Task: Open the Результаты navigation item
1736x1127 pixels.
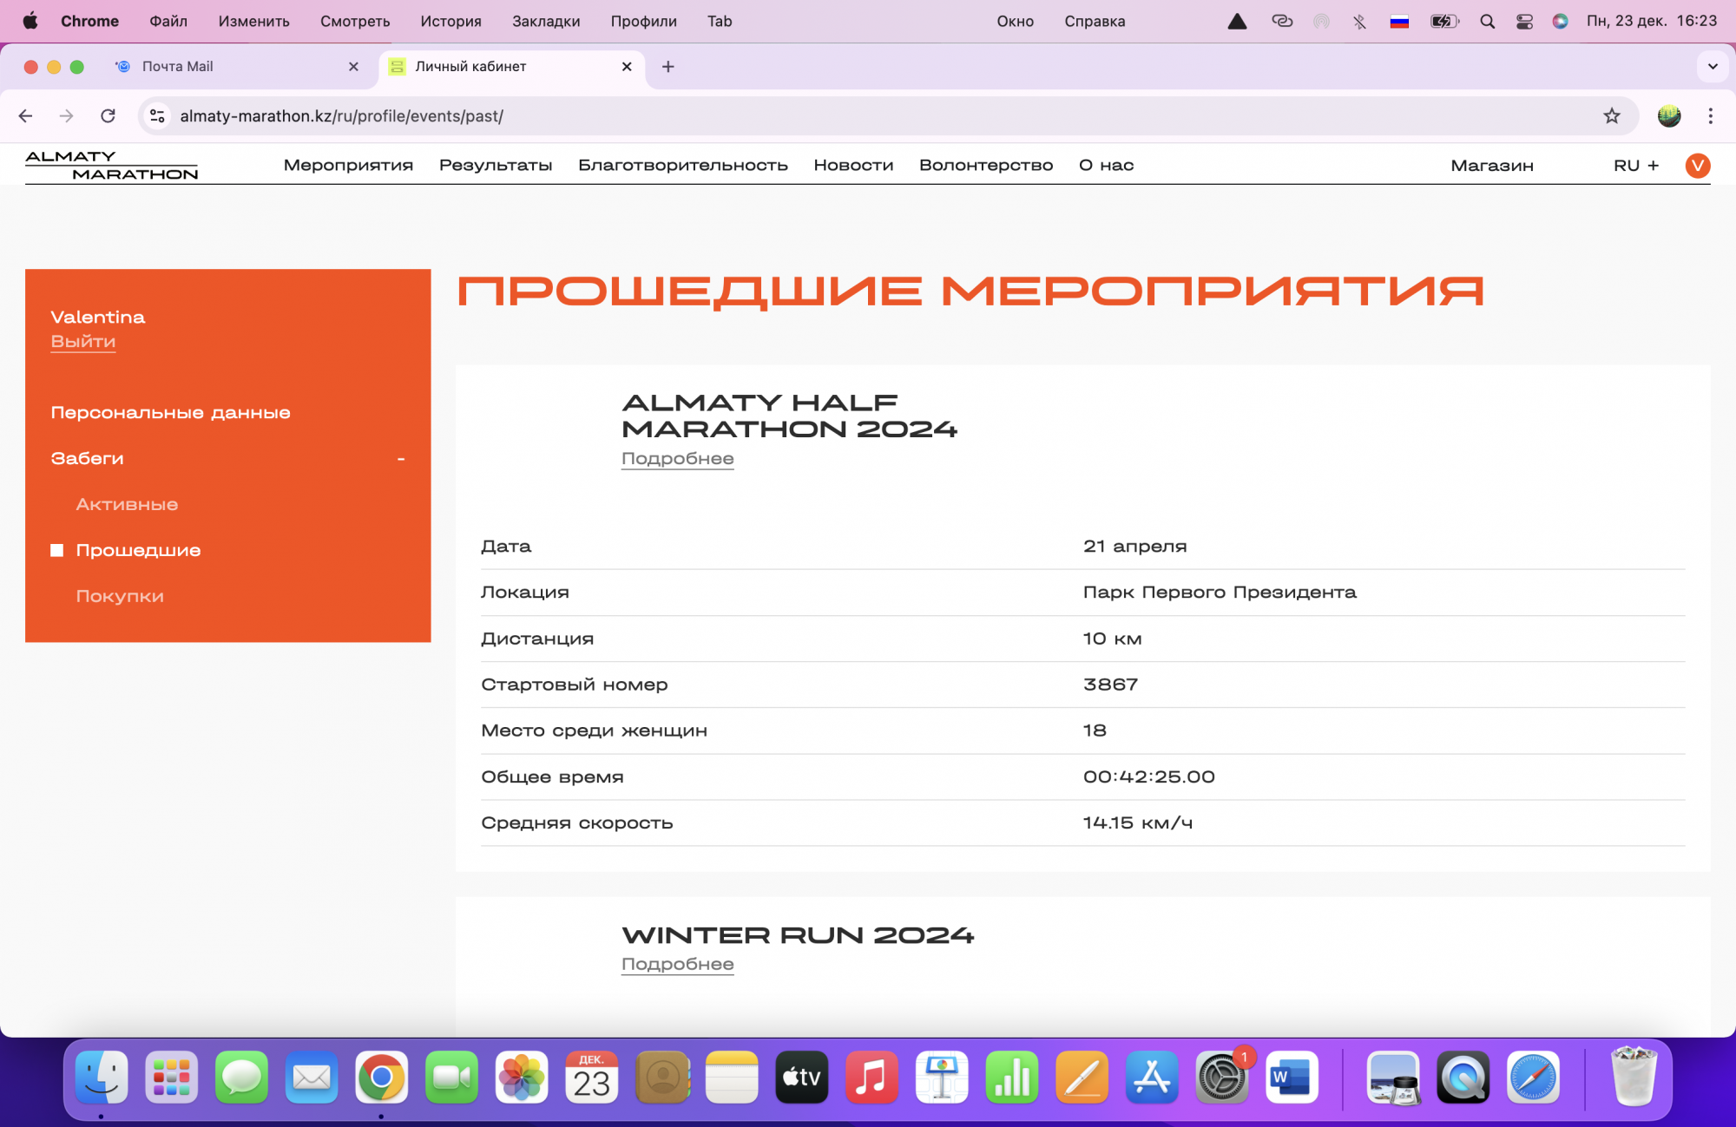Action: pos(495,166)
